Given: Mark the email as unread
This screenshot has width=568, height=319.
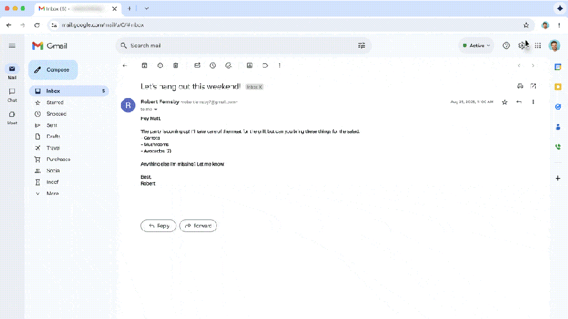Looking at the screenshot, I should point(197,65).
